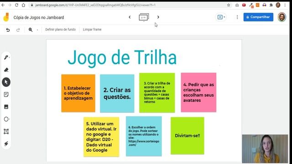Bookmark this page with the star icon
Screen dimensions: 292x164
click(229, 5)
